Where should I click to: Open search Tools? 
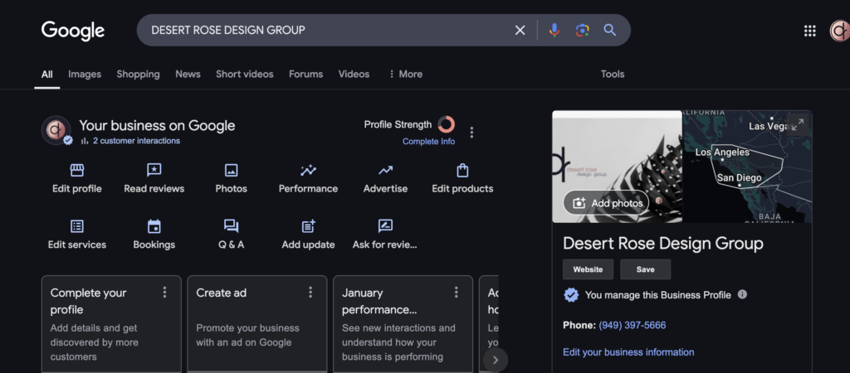613,74
